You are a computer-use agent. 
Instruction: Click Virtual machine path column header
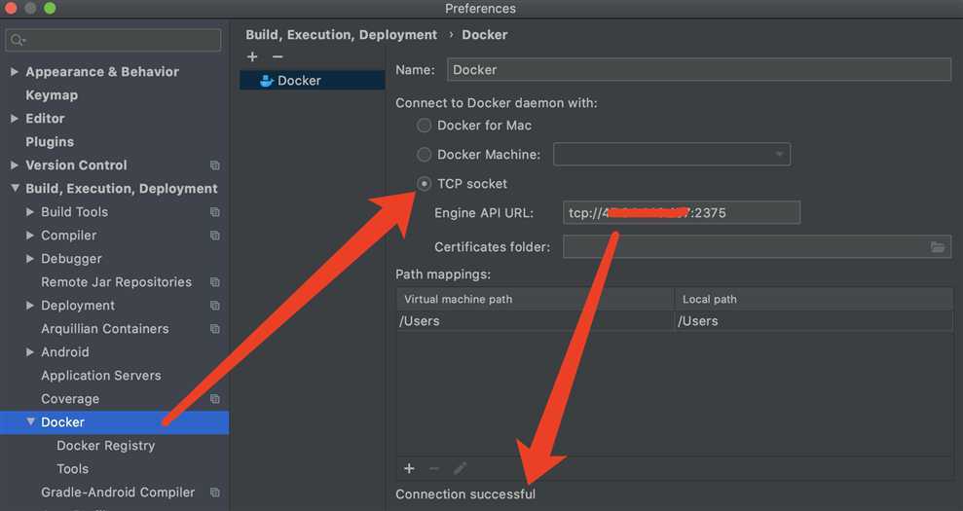pos(535,299)
